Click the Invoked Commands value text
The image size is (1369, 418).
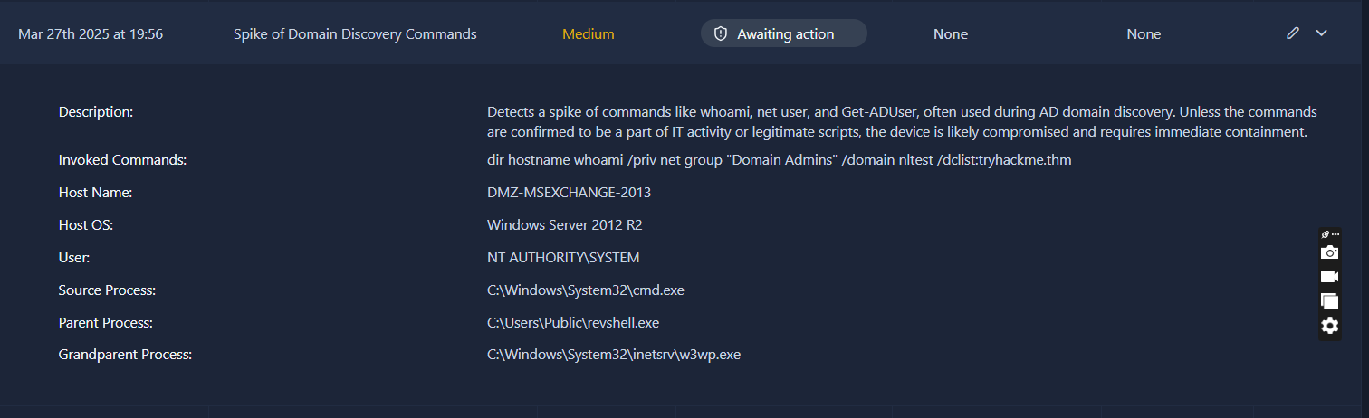(779, 160)
